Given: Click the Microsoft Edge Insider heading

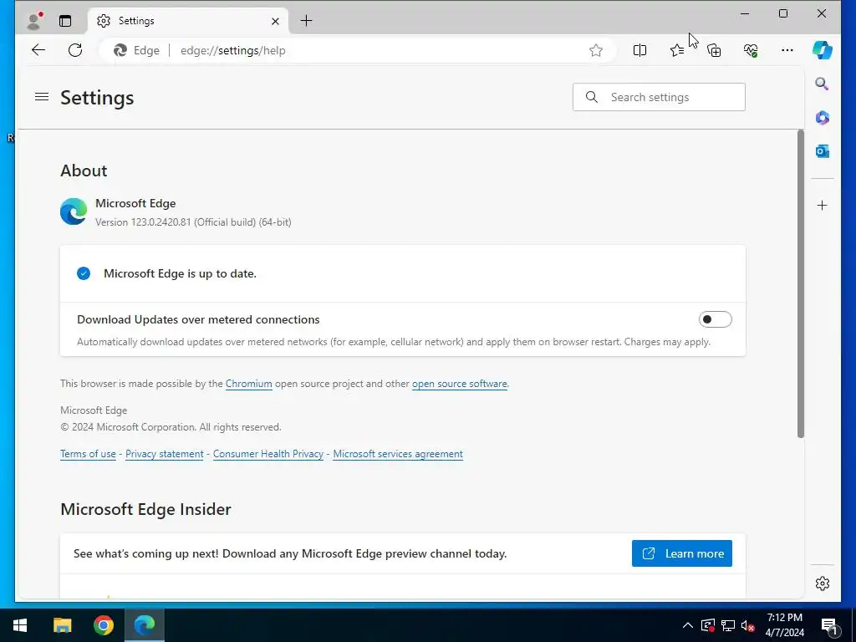Looking at the screenshot, I should pos(145,509).
